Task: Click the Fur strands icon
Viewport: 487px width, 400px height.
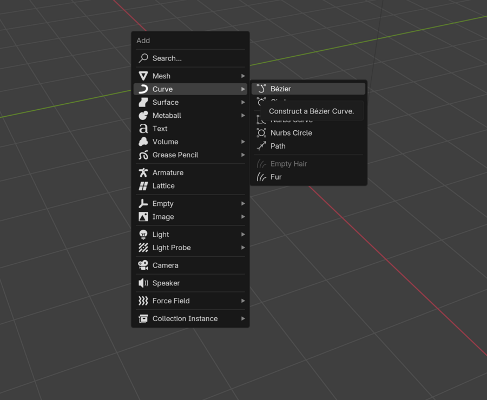Action: (x=261, y=177)
